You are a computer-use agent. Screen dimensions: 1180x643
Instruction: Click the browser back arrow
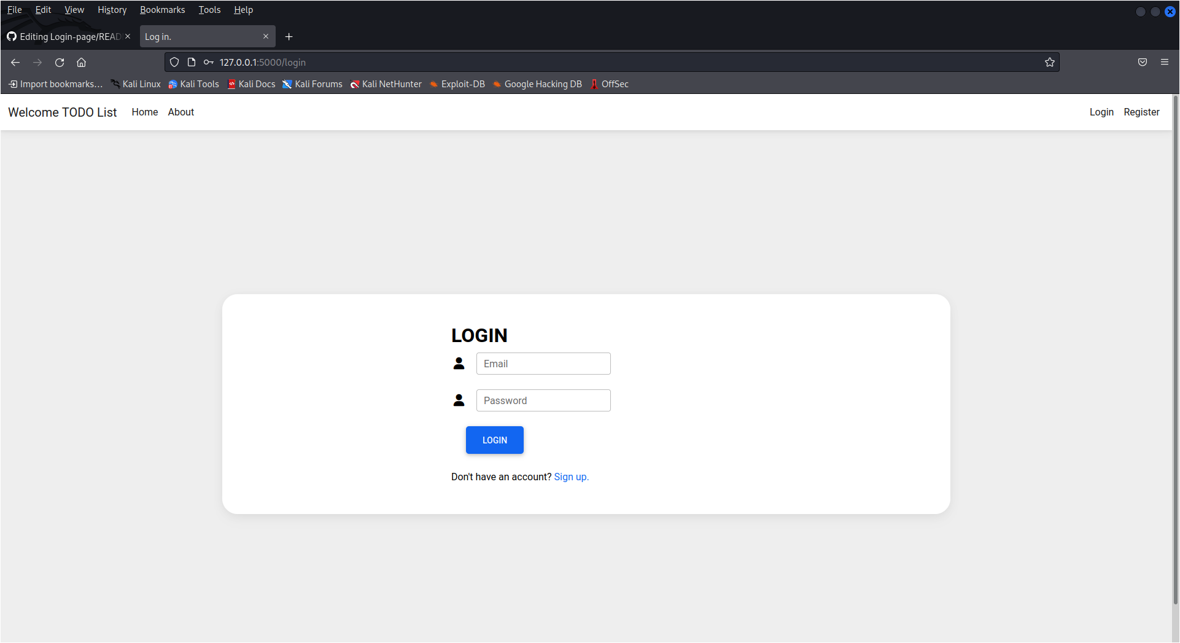coord(15,62)
